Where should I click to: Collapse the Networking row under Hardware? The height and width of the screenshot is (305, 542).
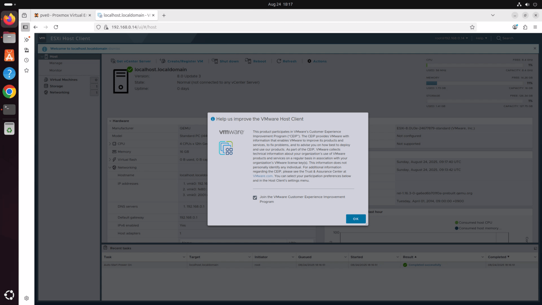click(x=110, y=167)
